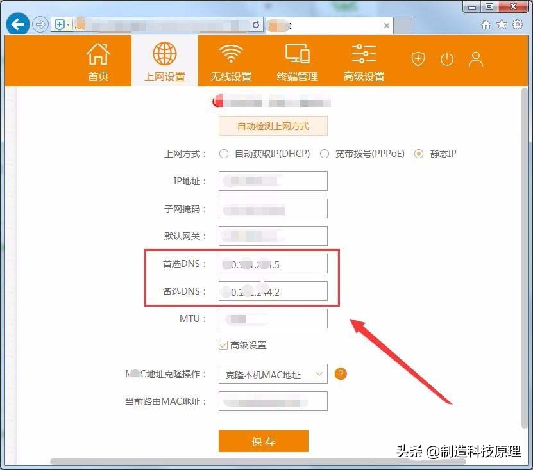Image resolution: width=533 pixels, height=470 pixels.
Task: Open the 高级设置 advanced settings tab
Action: 364,62
